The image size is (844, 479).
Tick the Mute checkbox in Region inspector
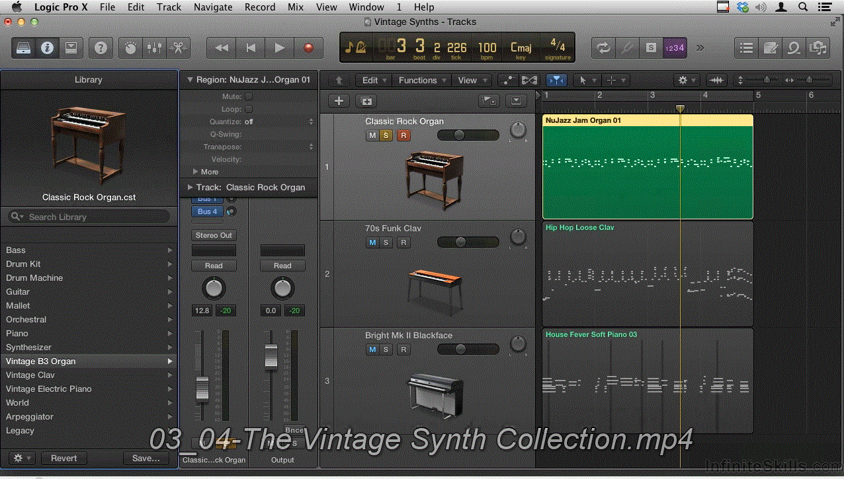[x=249, y=96]
